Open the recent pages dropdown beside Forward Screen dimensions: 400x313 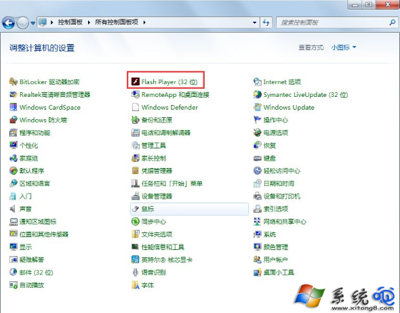pos(33,23)
